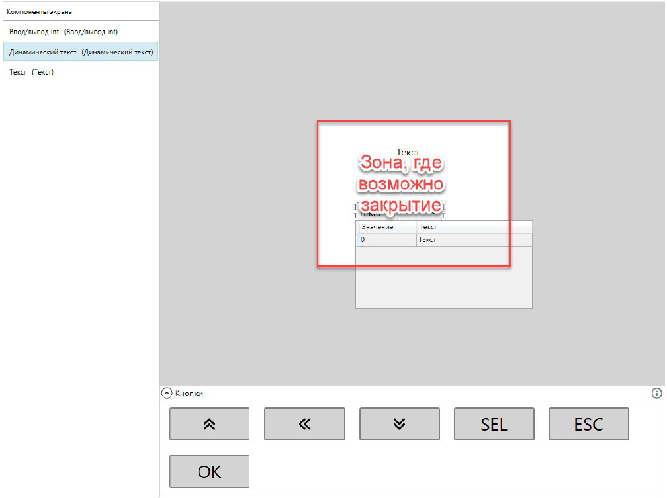The image size is (667, 498).
Task: Click the ESC button
Action: [588, 424]
